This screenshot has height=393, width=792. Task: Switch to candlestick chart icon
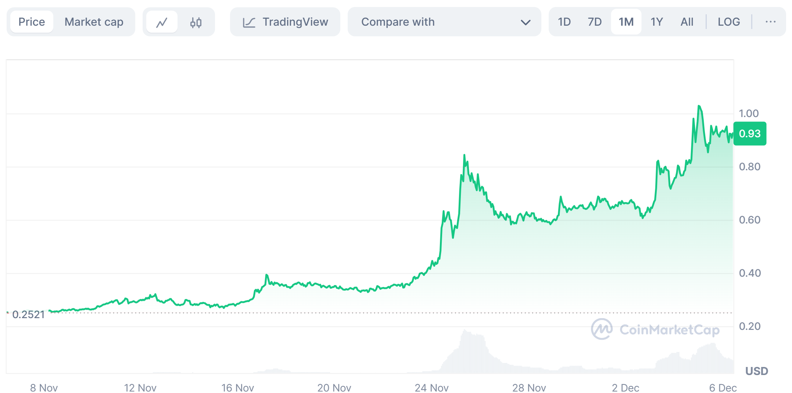[x=196, y=22]
